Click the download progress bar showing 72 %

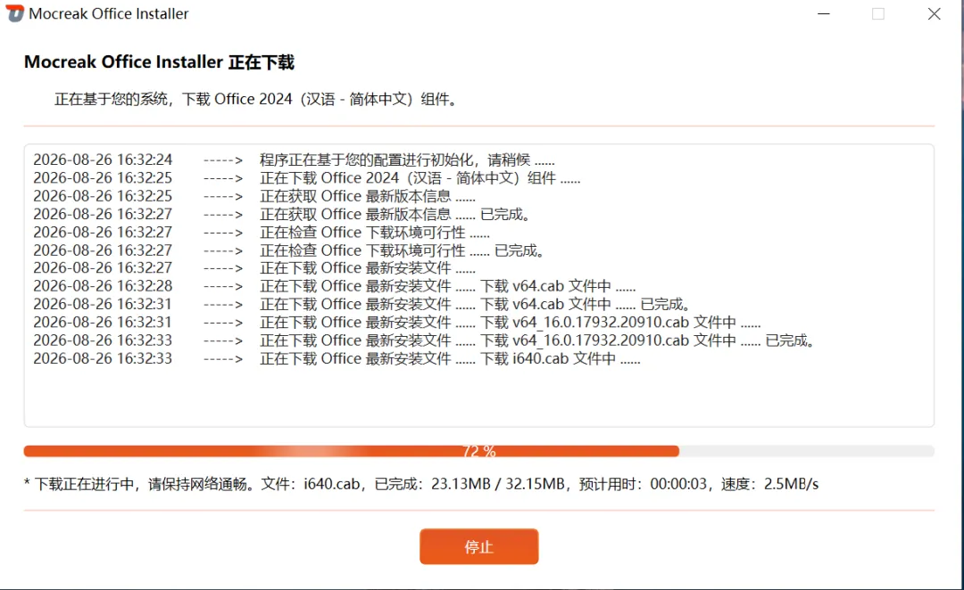tap(479, 451)
